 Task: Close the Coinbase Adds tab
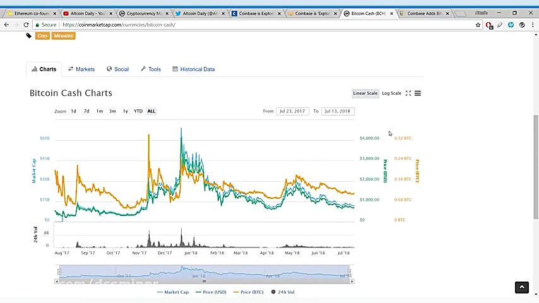pyautogui.click(x=447, y=13)
